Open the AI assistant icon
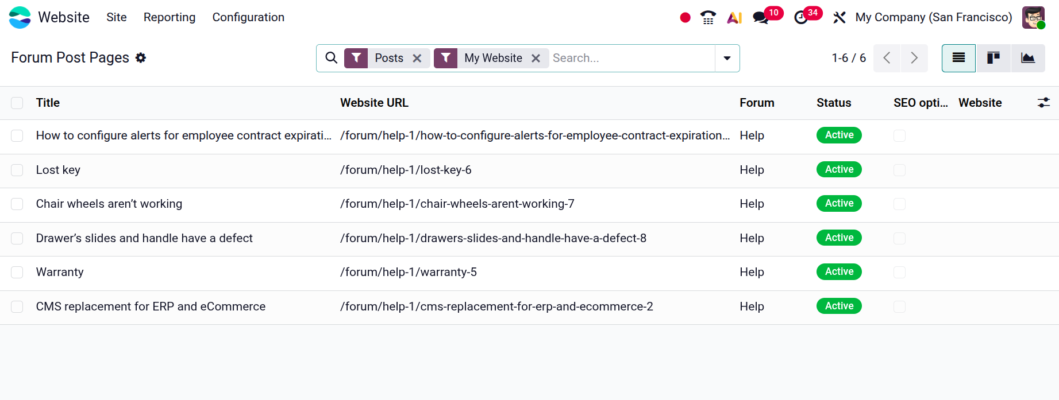 click(734, 18)
